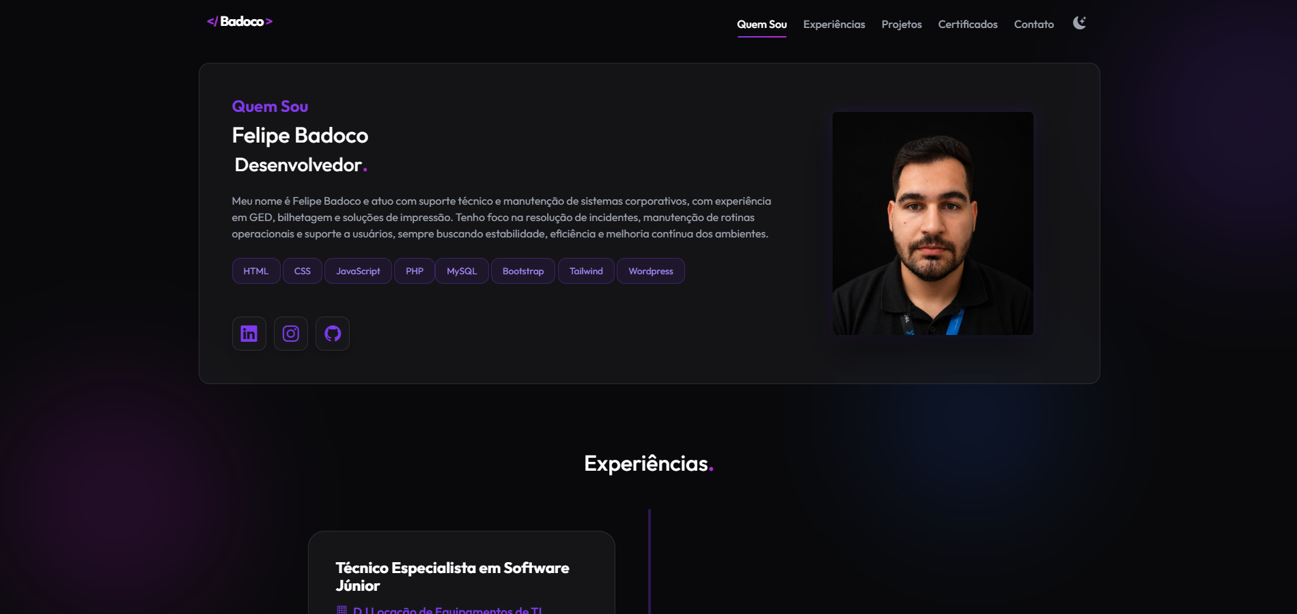Click the Experiências section heading

pyautogui.click(x=649, y=464)
